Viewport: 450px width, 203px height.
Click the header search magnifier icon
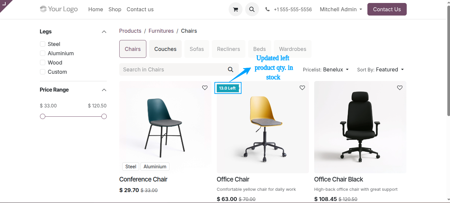pyautogui.click(x=252, y=9)
